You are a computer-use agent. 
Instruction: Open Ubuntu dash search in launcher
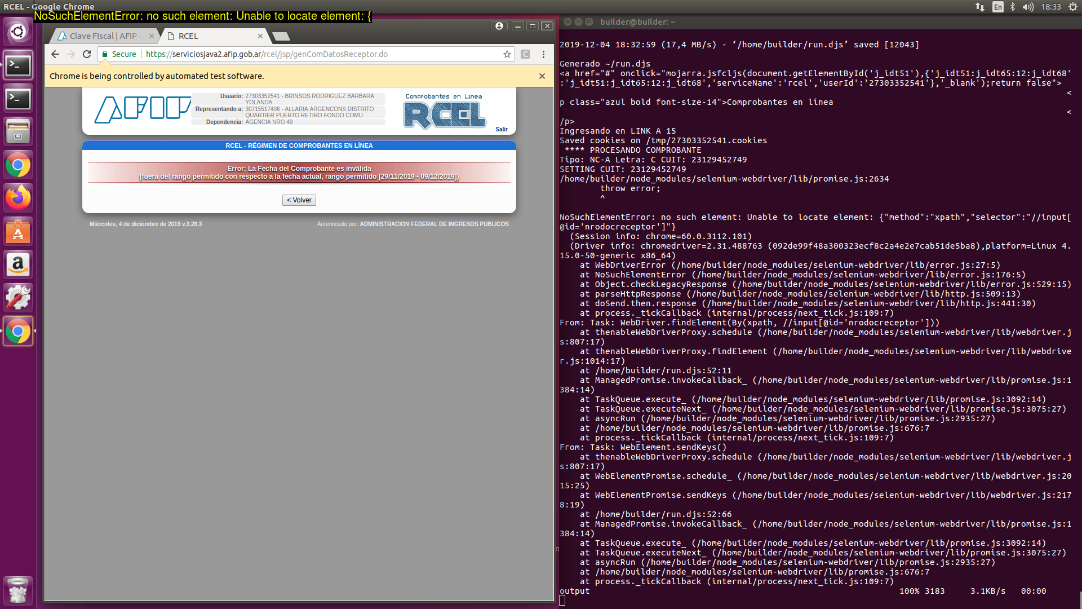click(x=18, y=32)
